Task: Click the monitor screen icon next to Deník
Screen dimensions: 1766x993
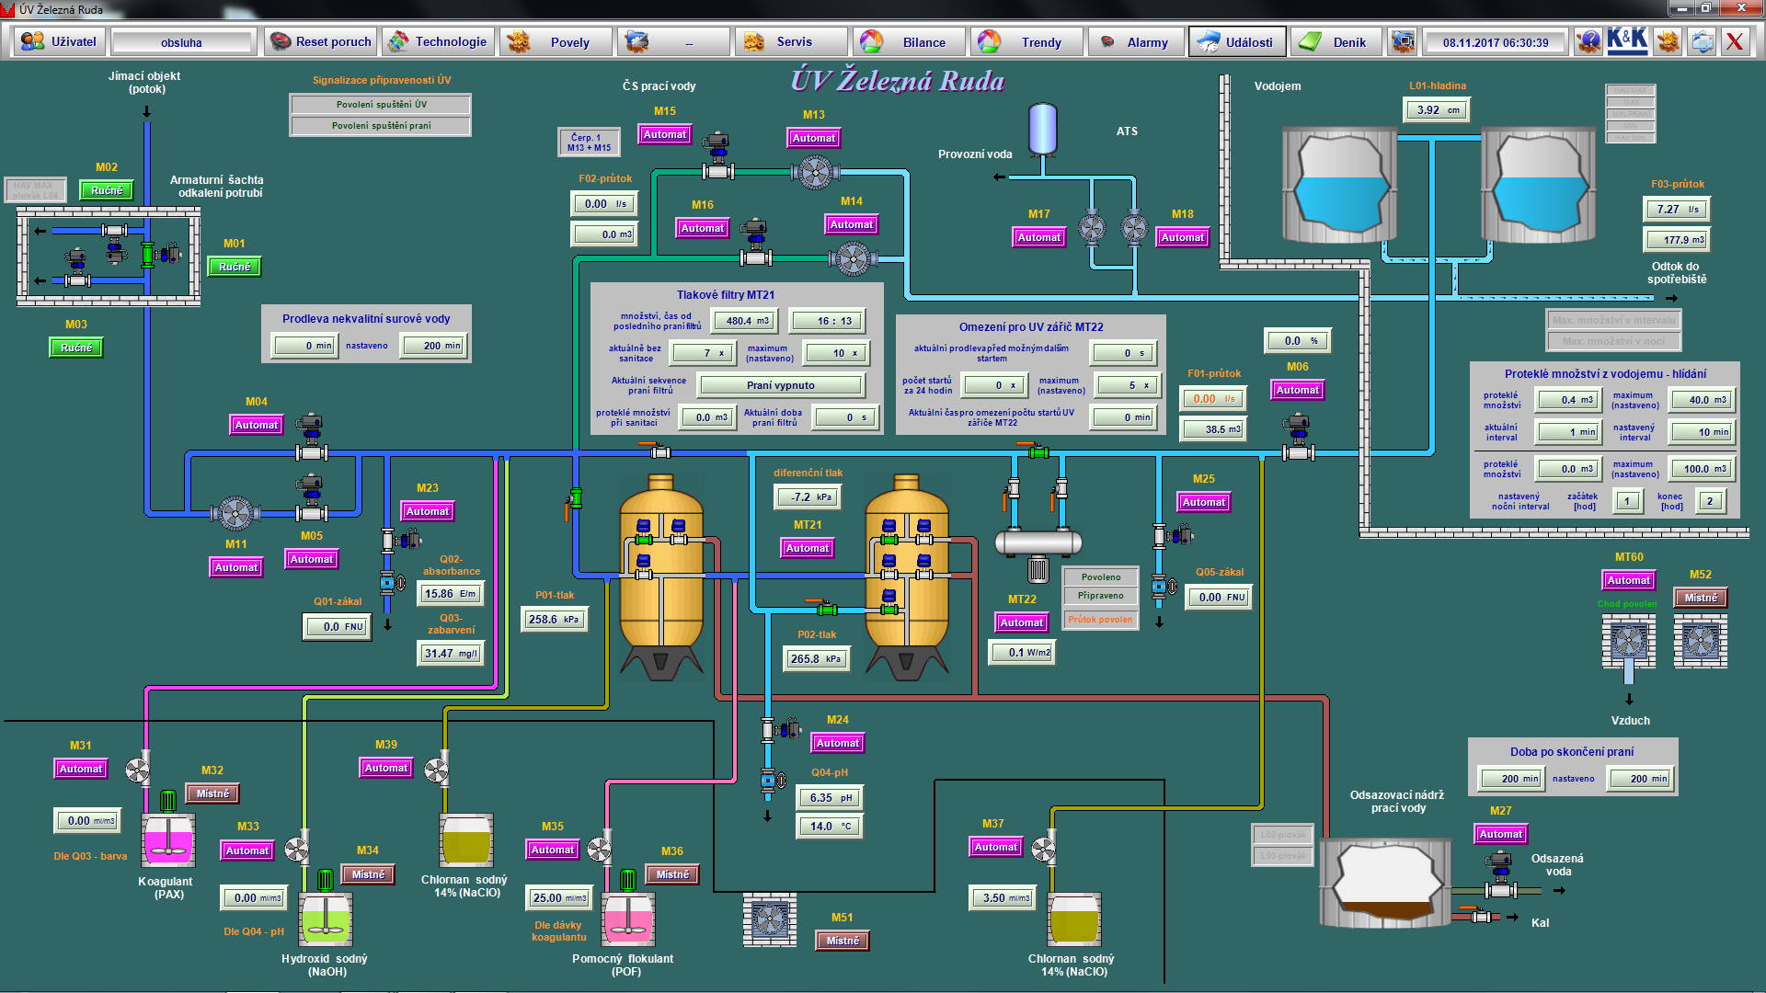Action: tap(1403, 41)
